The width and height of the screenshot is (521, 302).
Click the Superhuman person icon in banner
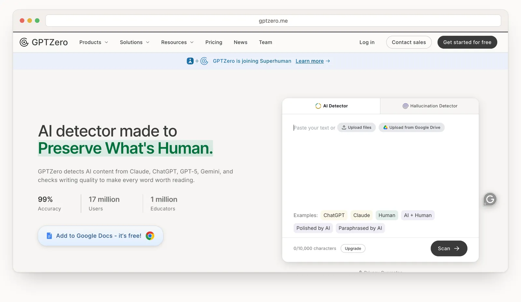click(x=190, y=61)
